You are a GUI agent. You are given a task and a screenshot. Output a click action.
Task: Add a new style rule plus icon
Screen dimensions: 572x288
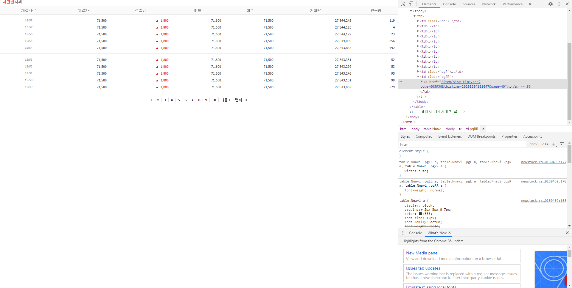click(554, 144)
